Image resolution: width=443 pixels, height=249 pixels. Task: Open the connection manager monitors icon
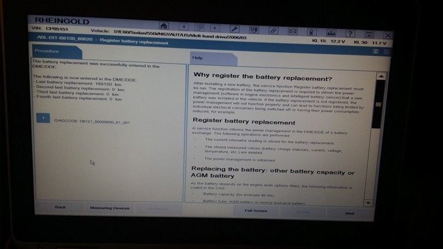[x=253, y=30]
